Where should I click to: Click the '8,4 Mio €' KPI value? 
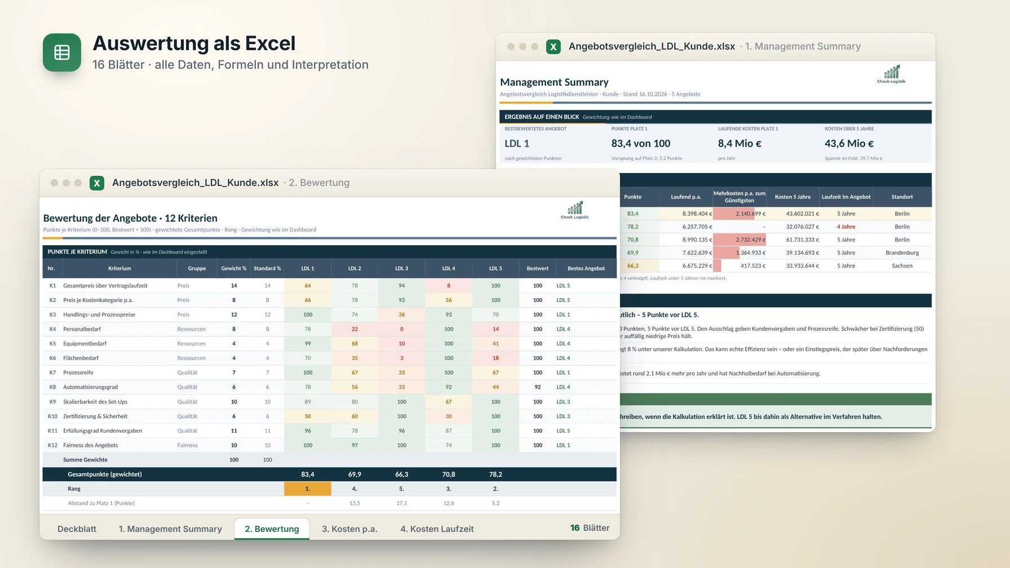(x=739, y=144)
